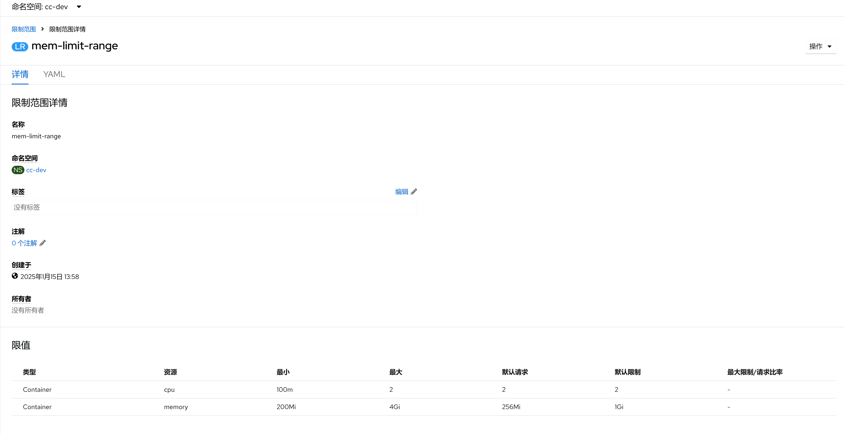Click the 最大限制/请求比率 column header
Viewport: 844px width, 434px height.
(754, 372)
